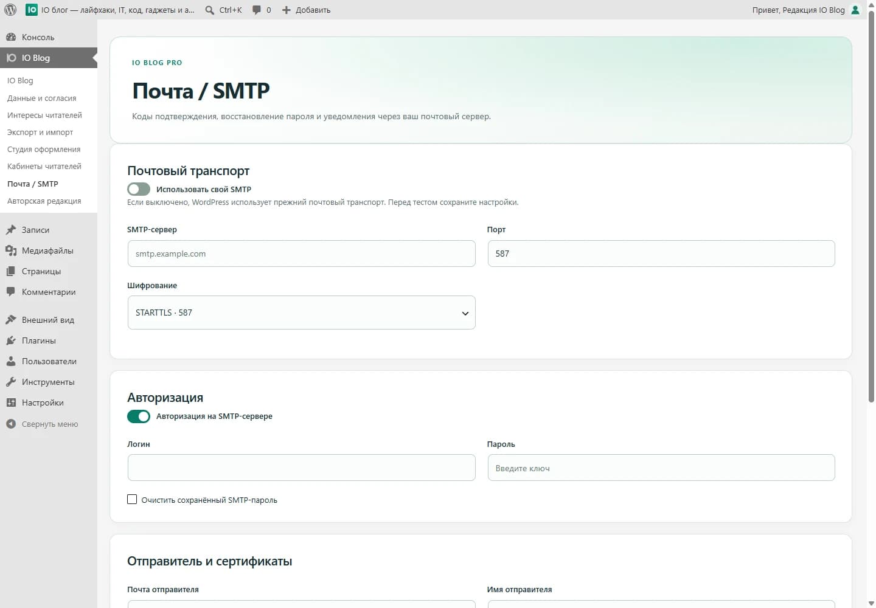Open the Шифрование dropdown with STARTTLS · 587
Screen dimensions: 876x608
302,313
